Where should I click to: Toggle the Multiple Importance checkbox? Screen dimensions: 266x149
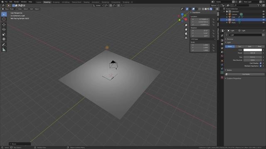click(261, 66)
